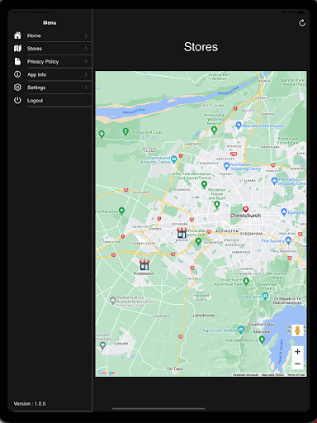The height and width of the screenshot is (423, 317).
Task: Expand the Settings chevron arrow
Action: [86, 88]
